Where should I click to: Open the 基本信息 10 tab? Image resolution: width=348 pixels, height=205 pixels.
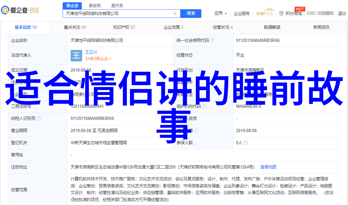pos(26,27)
